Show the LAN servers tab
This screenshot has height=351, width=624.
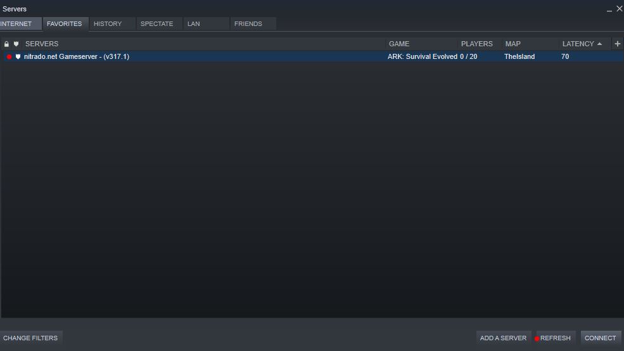194,23
